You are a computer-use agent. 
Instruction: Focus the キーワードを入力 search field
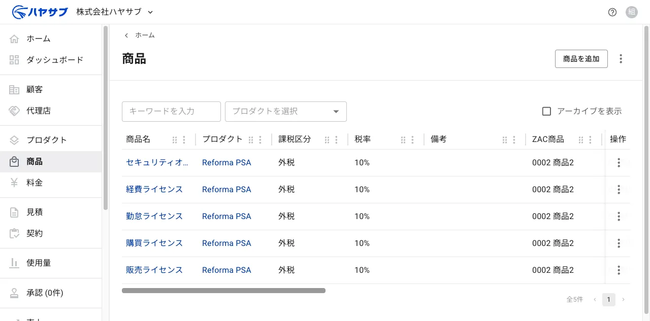[171, 112]
